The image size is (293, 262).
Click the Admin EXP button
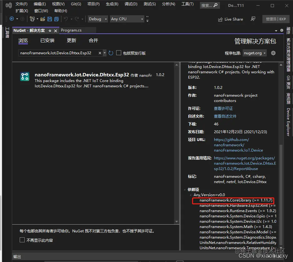[x=276, y=19]
